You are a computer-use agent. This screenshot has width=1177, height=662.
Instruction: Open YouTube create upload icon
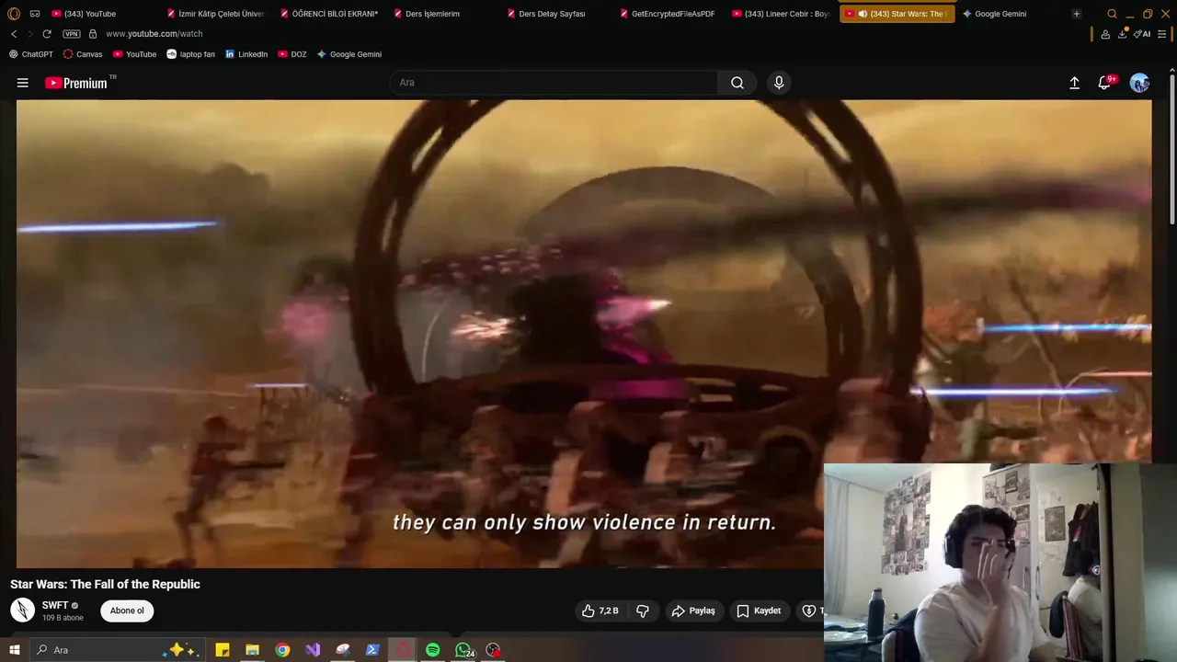[1074, 83]
